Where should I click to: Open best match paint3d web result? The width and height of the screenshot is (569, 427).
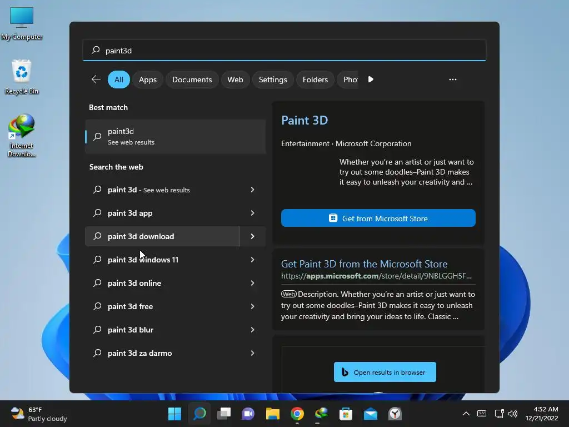[x=175, y=137]
